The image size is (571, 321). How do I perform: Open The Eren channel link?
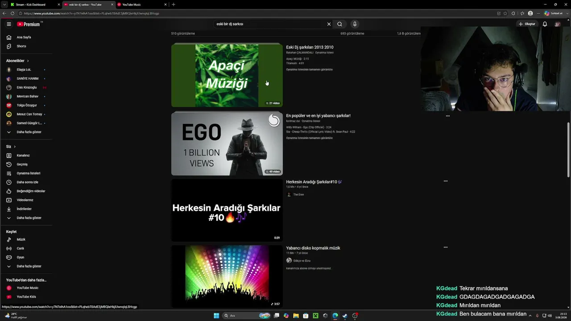coord(298,194)
